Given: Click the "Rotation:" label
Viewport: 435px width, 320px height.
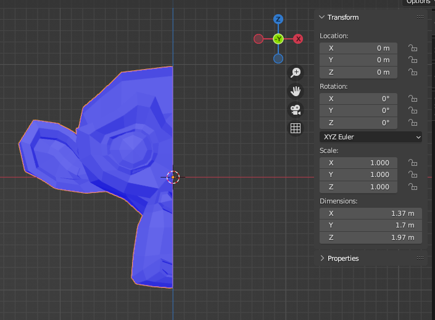Looking at the screenshot, I should [x=333, y=86].
